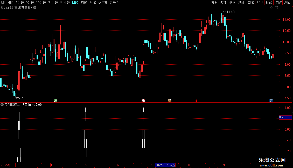Image resolution: width=293 pixels, height=168 pixels.
Task: Click the panel layout icon at top-left
Action: (3, 2)
